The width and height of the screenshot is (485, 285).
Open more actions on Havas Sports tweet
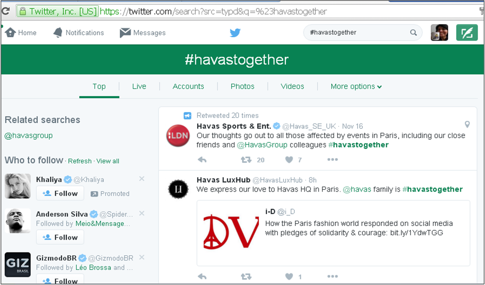[x=333, y=159]
